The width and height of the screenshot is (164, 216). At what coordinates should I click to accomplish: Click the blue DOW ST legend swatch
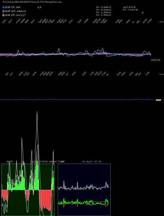[x=4, y=7]
